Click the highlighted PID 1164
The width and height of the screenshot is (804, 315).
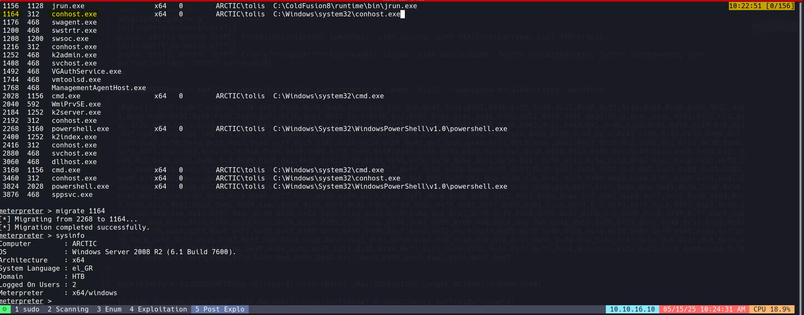[x=11, y=14]
